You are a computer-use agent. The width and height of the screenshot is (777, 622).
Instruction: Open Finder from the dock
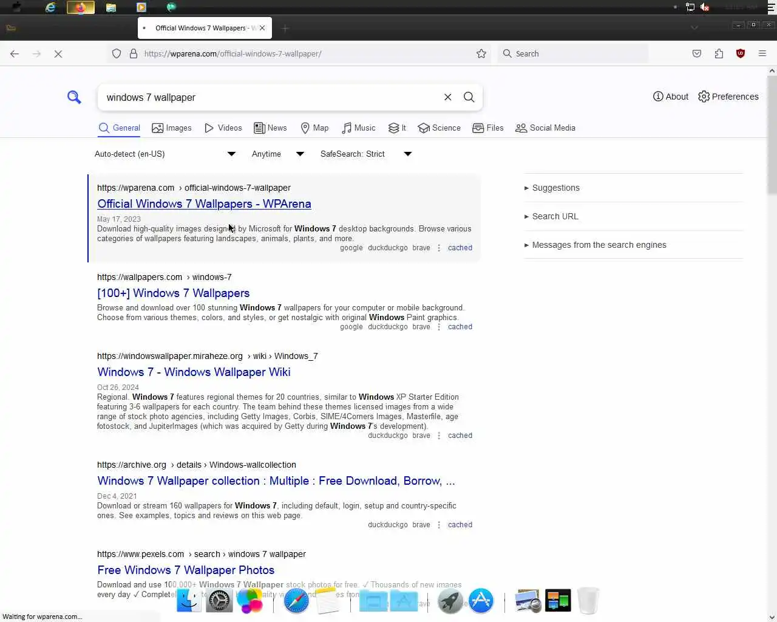(189, 601)
